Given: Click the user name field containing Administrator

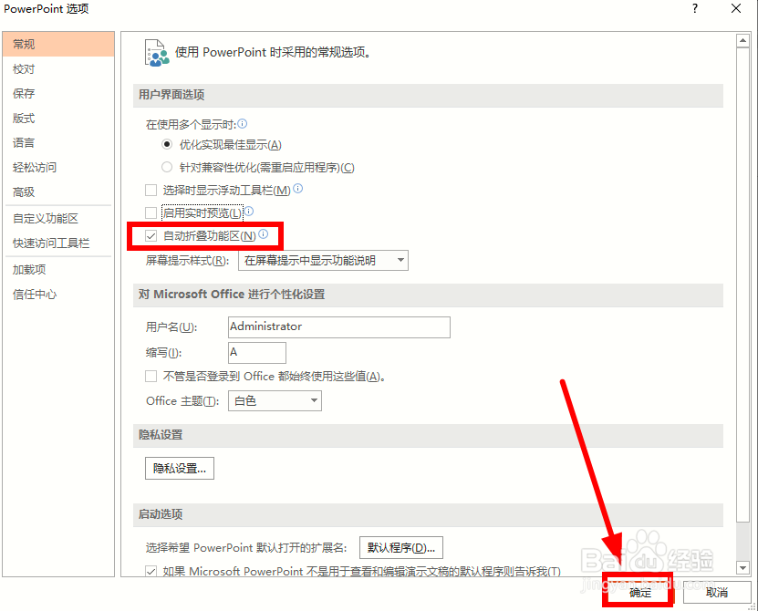Looking at the screenshot, I should point(339,327).
